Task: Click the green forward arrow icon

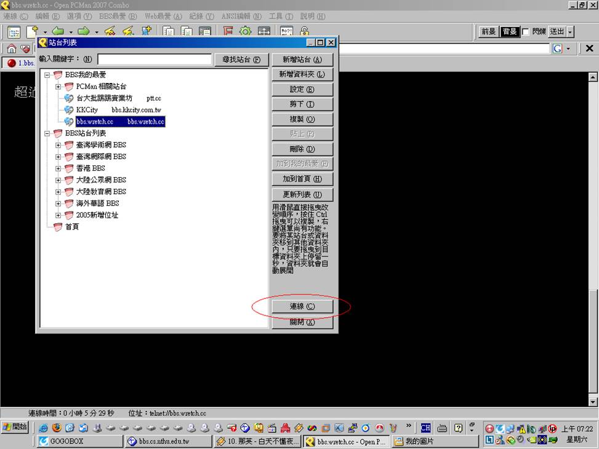Action: click(x=84, y=31)
